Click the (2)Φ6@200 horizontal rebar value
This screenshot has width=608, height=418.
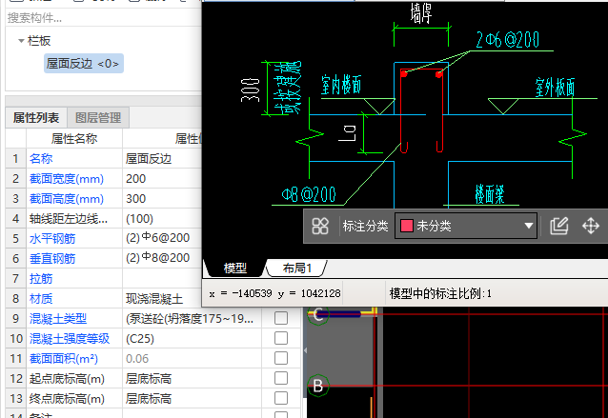tap(162, 238)
